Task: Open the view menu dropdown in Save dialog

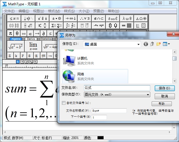Action: point(167,44)
